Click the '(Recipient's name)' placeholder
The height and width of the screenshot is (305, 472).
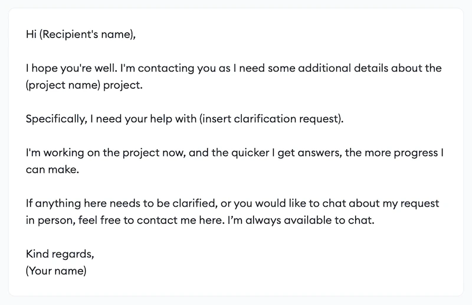(86, 35)
